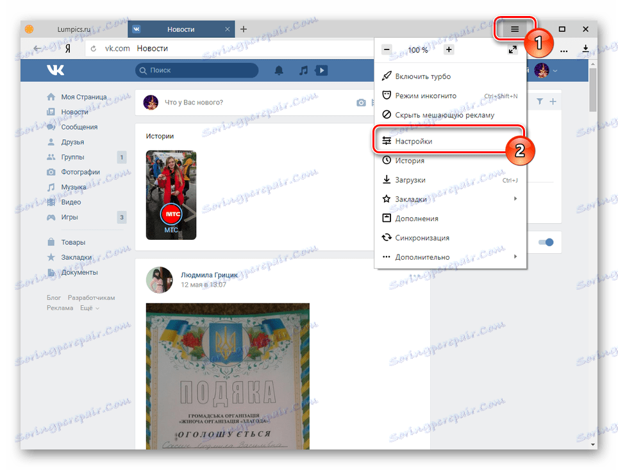Close the Новости tab
Screen dimensions: 618x470
[228, 29]
